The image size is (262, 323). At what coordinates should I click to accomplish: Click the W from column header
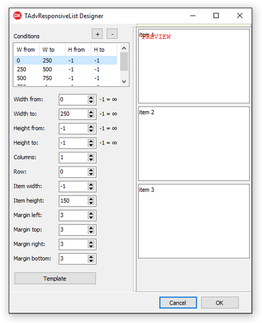[26, 49]
